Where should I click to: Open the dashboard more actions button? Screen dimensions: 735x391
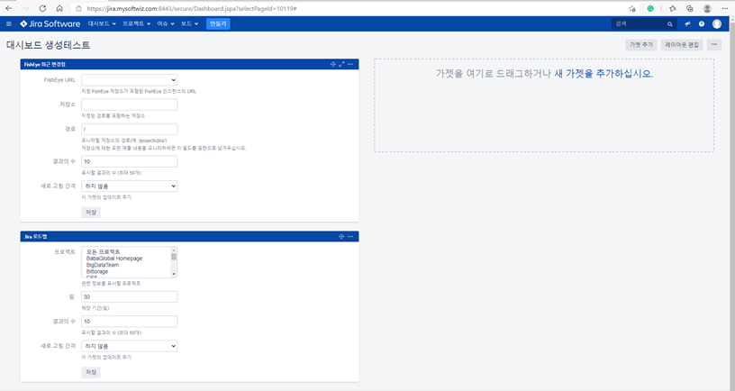tap(714, 44)
